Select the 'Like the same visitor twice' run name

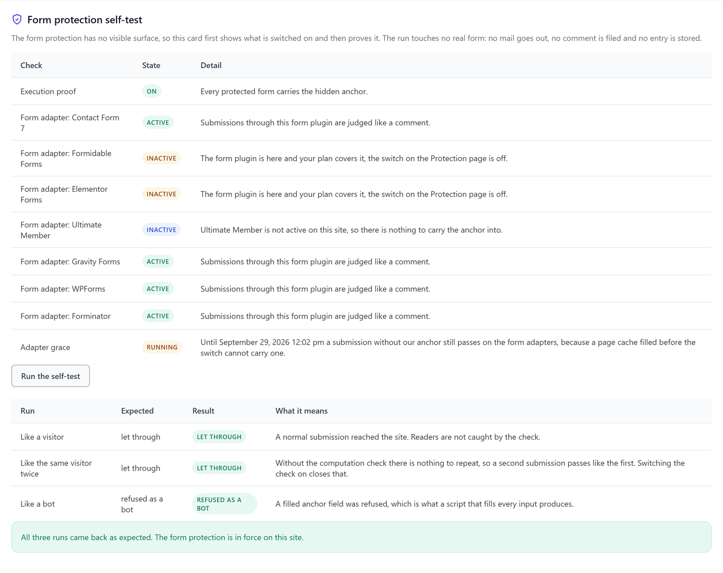click(x=56, y=468)
